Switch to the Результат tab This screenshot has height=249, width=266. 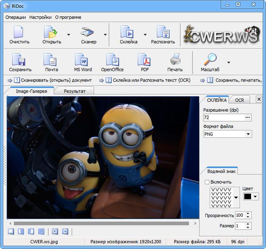(74, 91)
